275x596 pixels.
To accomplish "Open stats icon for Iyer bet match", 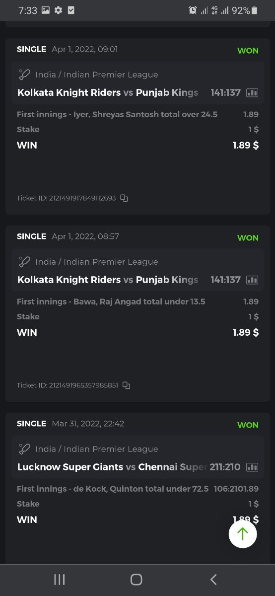I will click(252, 93).
